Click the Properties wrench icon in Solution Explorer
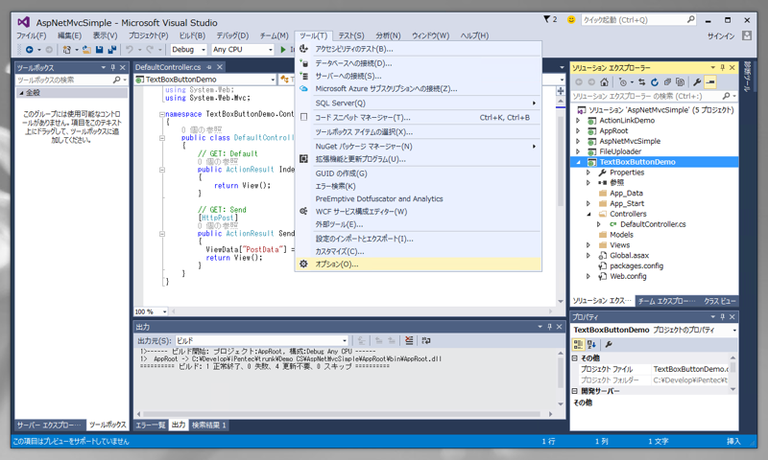The height and width of the screenshot is (460, 768). 697,82
